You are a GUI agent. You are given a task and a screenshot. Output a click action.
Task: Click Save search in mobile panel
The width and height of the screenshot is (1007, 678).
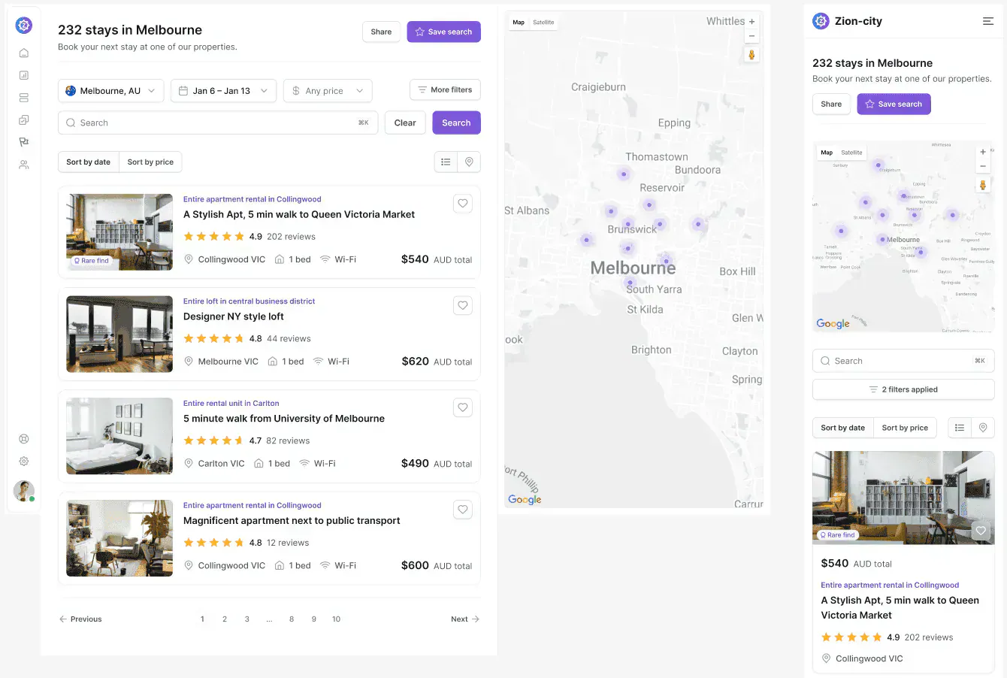click(x=894, y=104)
